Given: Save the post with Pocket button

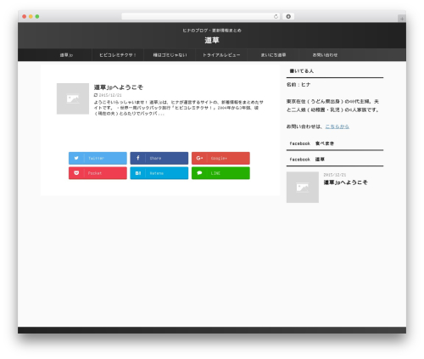Looking at the screenshot, I should [98, 173].
